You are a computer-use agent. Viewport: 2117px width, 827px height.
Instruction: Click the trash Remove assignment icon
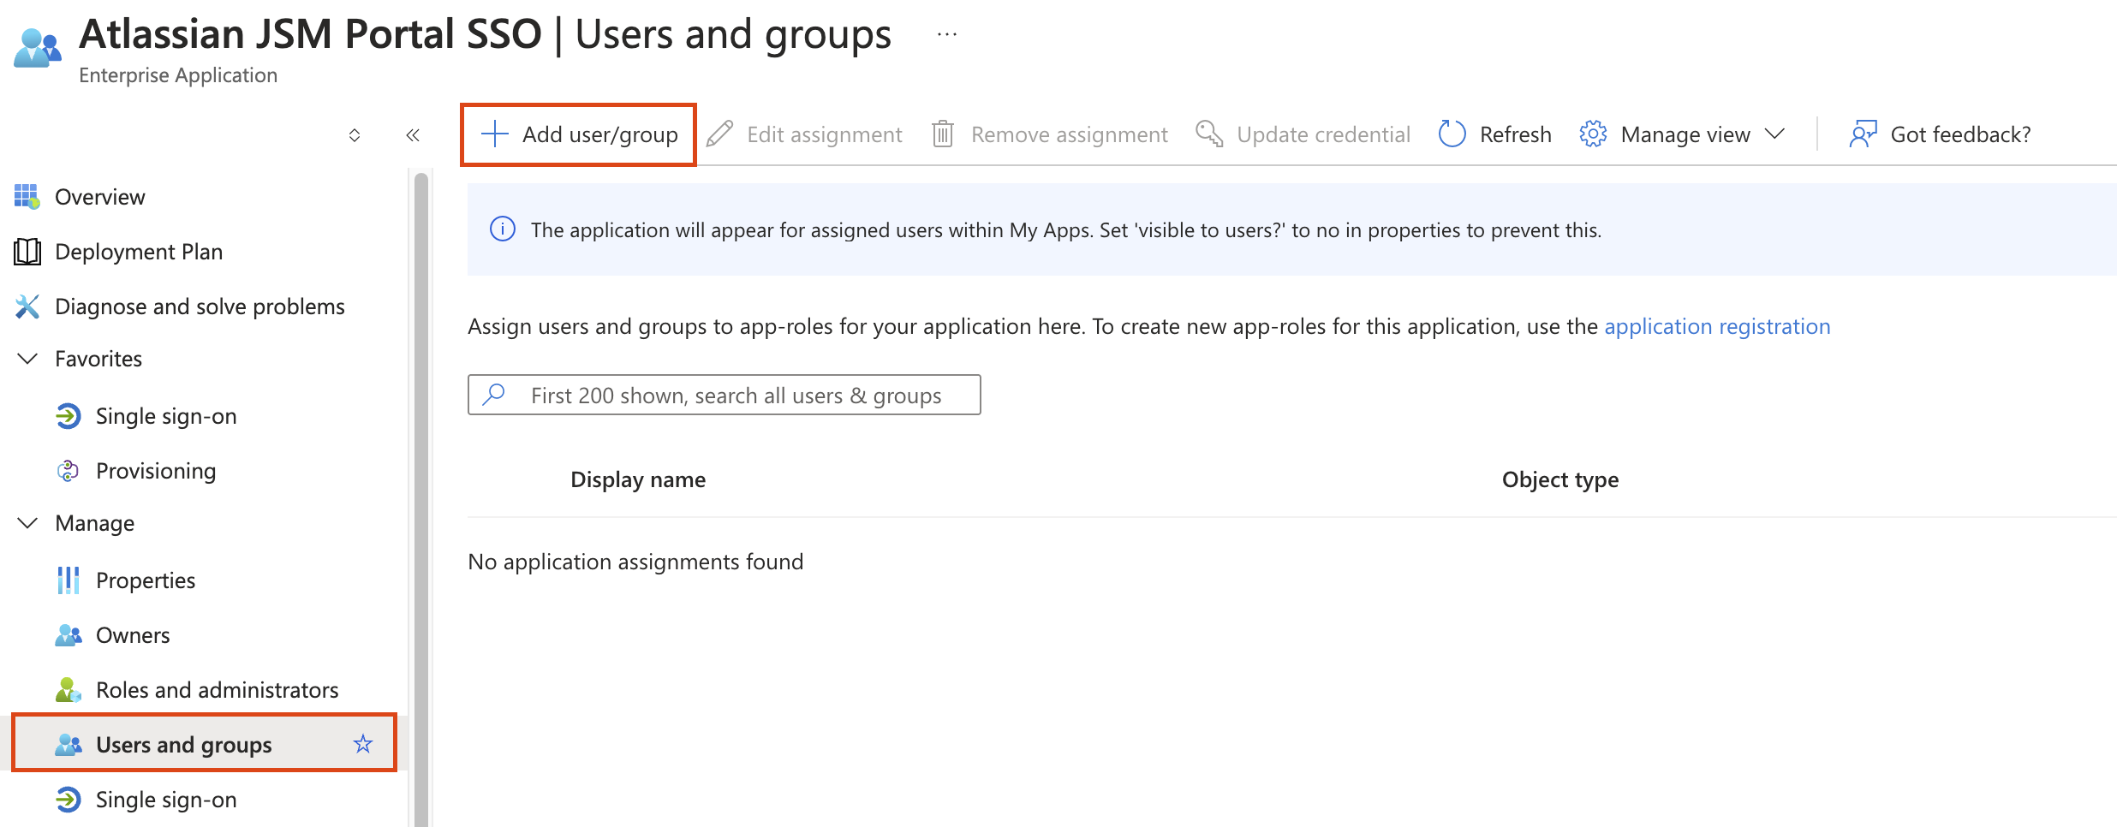pyautogui.click(x=943, y=134)
